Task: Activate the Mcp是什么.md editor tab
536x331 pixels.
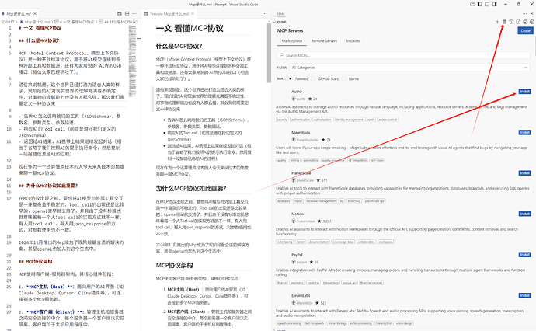Action: 19,14
